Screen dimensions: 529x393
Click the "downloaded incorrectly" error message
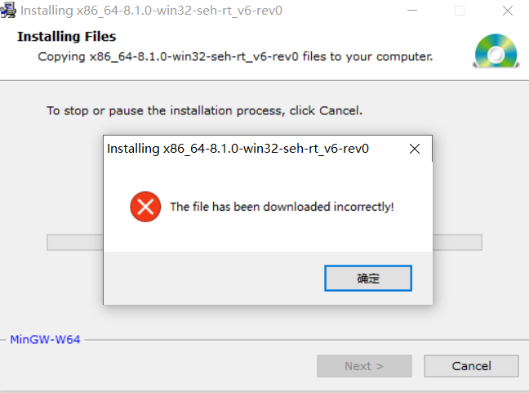point(282,207)
